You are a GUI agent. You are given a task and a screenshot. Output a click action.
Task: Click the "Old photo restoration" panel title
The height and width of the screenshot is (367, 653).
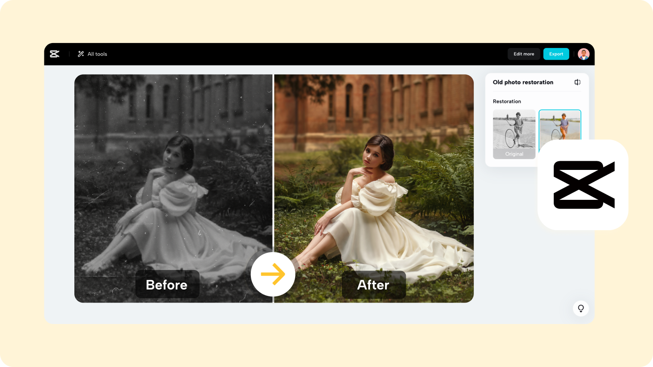click(523, 82)
